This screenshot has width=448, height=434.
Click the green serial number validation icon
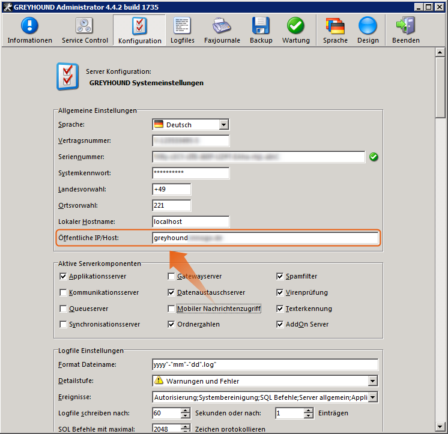374,157
